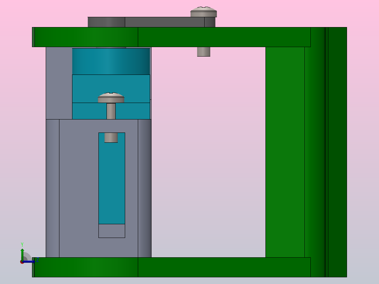Pick the pan-head screw atop the dark bar
This screenshot has width=379, height=284.
click(x=204, y=12)
